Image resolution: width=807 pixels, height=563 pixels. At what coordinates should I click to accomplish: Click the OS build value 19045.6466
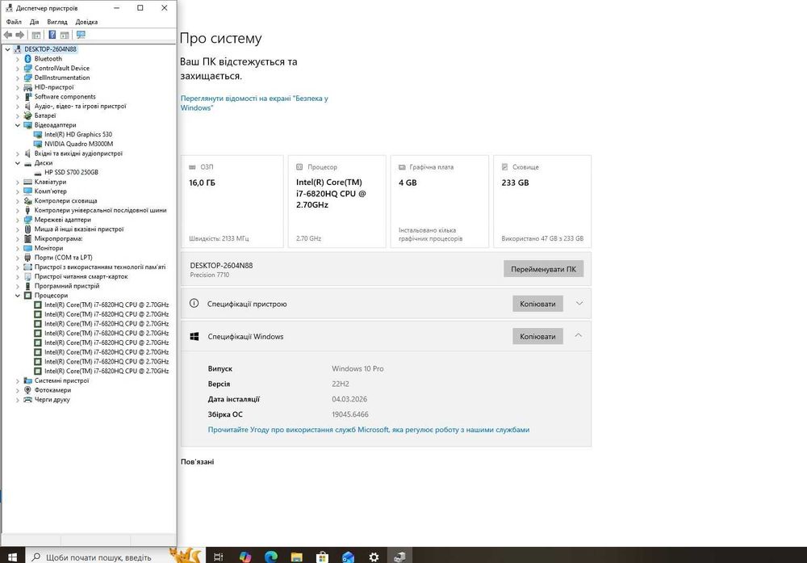[350, 414]
